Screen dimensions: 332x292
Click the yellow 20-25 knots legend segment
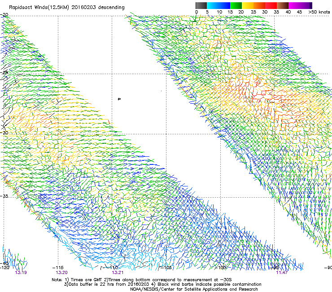pos(248,5)
